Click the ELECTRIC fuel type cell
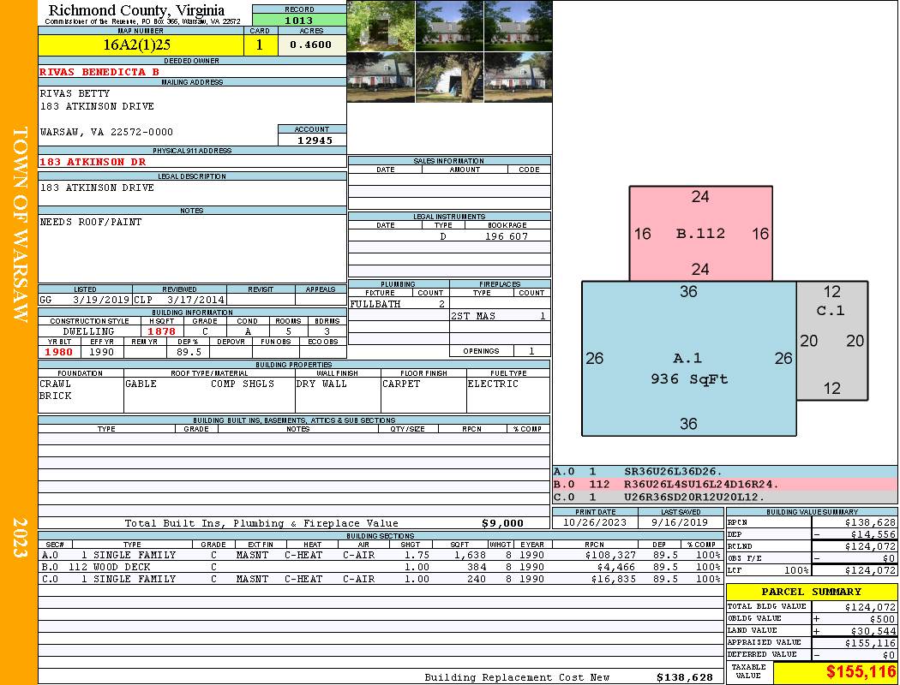Image resolution: width=900 pixels, height=685 pixels. pyautogui.click(x=508, y=395)
